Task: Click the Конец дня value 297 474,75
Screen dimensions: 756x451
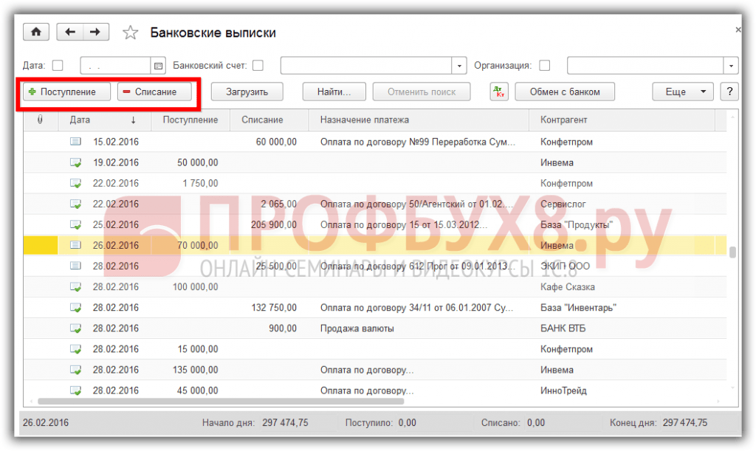Action: (x=684, y=422)
